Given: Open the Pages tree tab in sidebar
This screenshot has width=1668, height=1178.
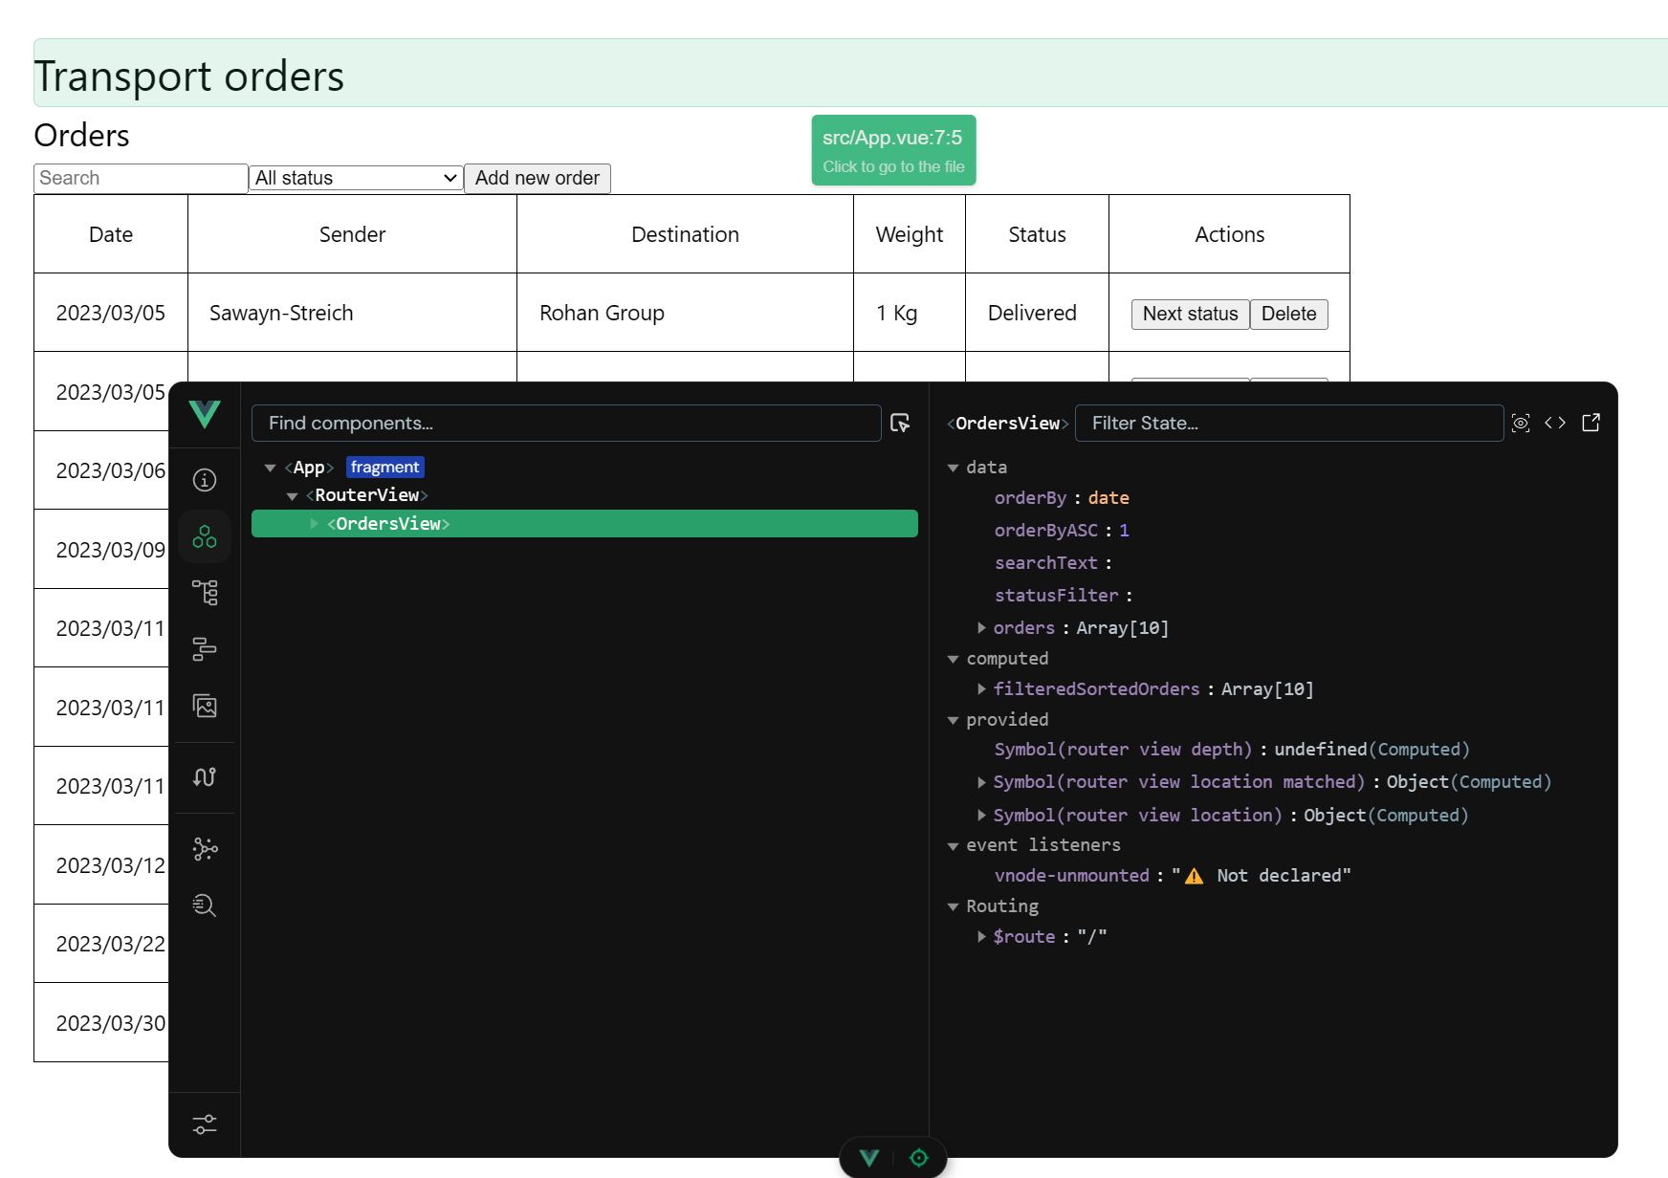Looking at the screenshot, I should (205, 593).
